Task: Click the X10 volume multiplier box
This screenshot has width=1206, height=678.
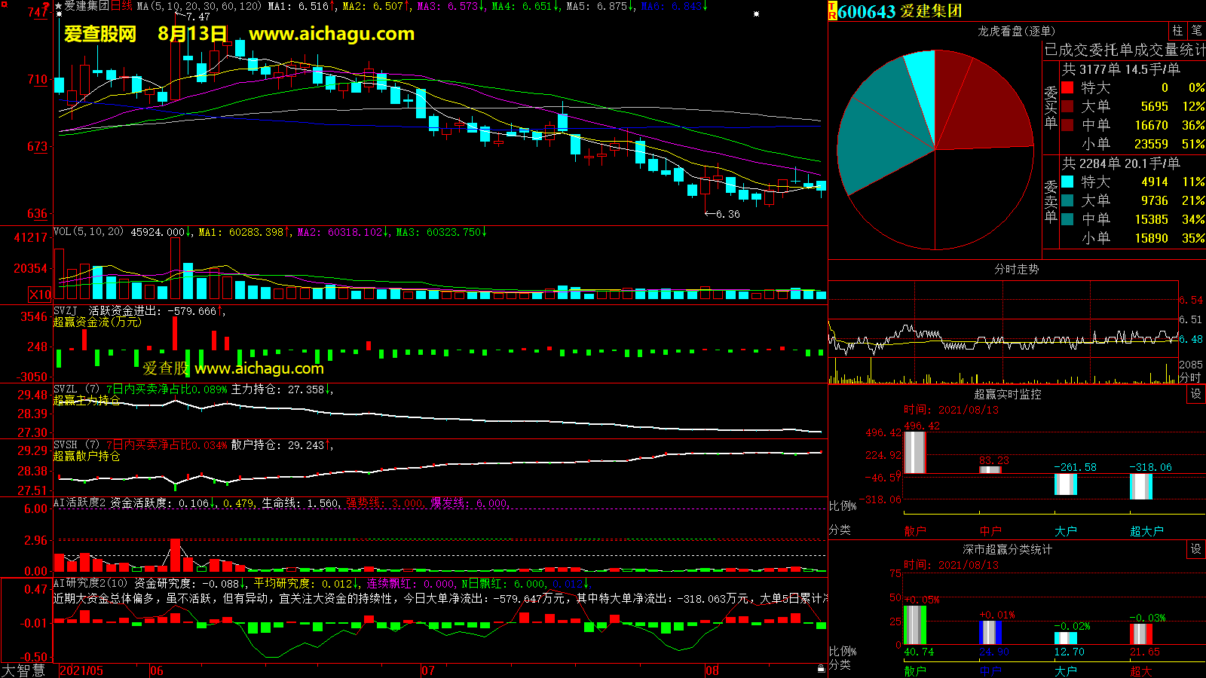Action: point(40,295)
